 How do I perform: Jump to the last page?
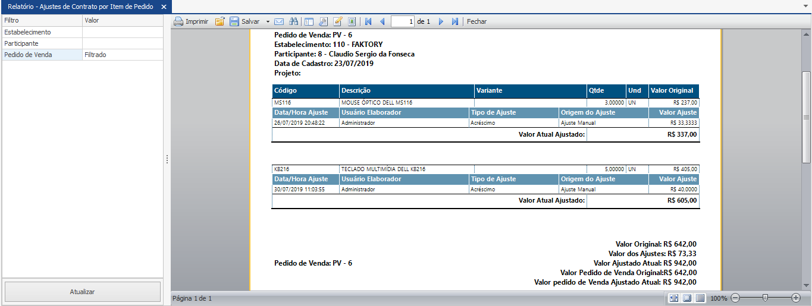click(455, 21)
